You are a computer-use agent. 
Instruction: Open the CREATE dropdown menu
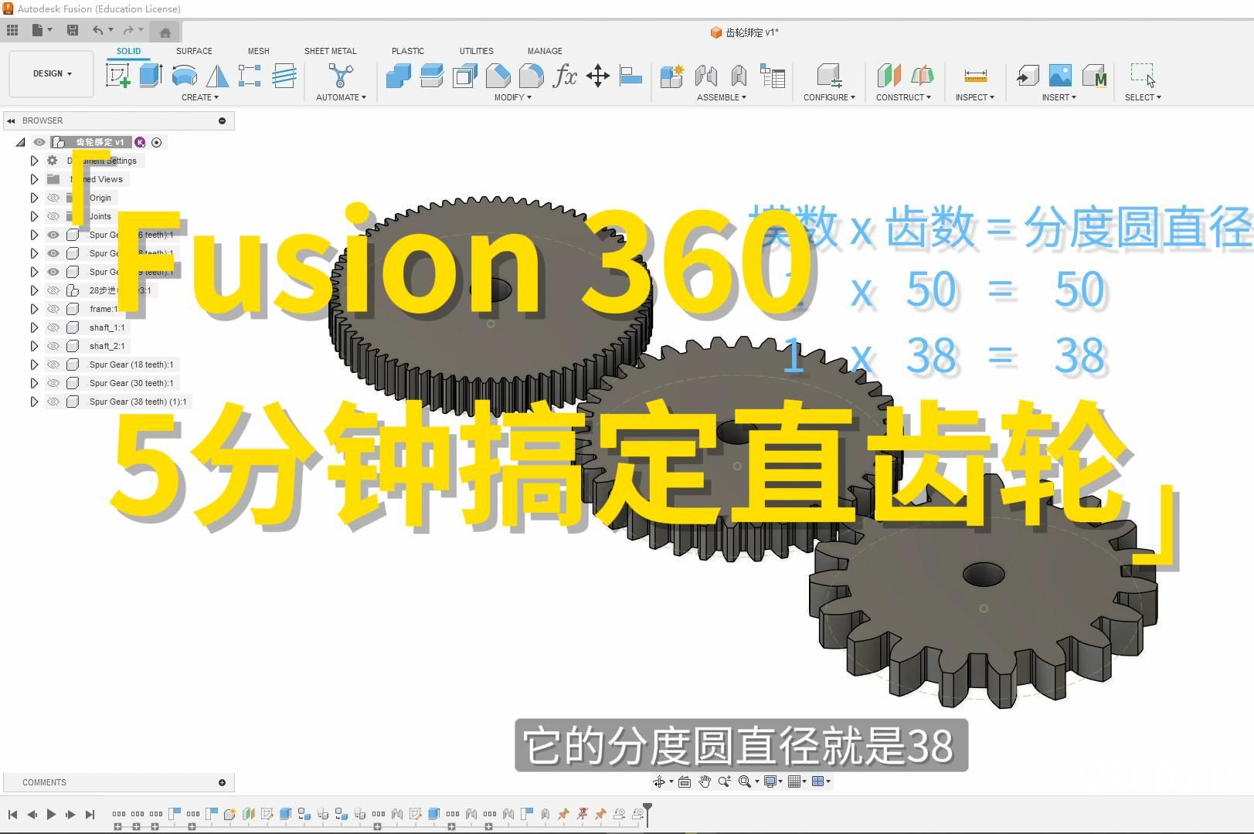(x=199, y=97)
